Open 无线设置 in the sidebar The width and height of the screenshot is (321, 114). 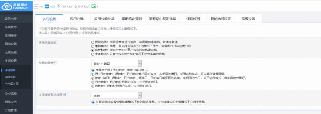[x=16, y=52]
